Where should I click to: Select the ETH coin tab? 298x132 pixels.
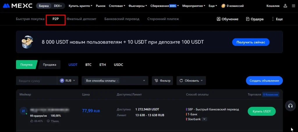pyautogui.click(x=103, y=65)
